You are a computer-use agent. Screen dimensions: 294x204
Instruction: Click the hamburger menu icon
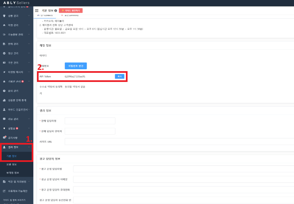[x=37, y=10]
